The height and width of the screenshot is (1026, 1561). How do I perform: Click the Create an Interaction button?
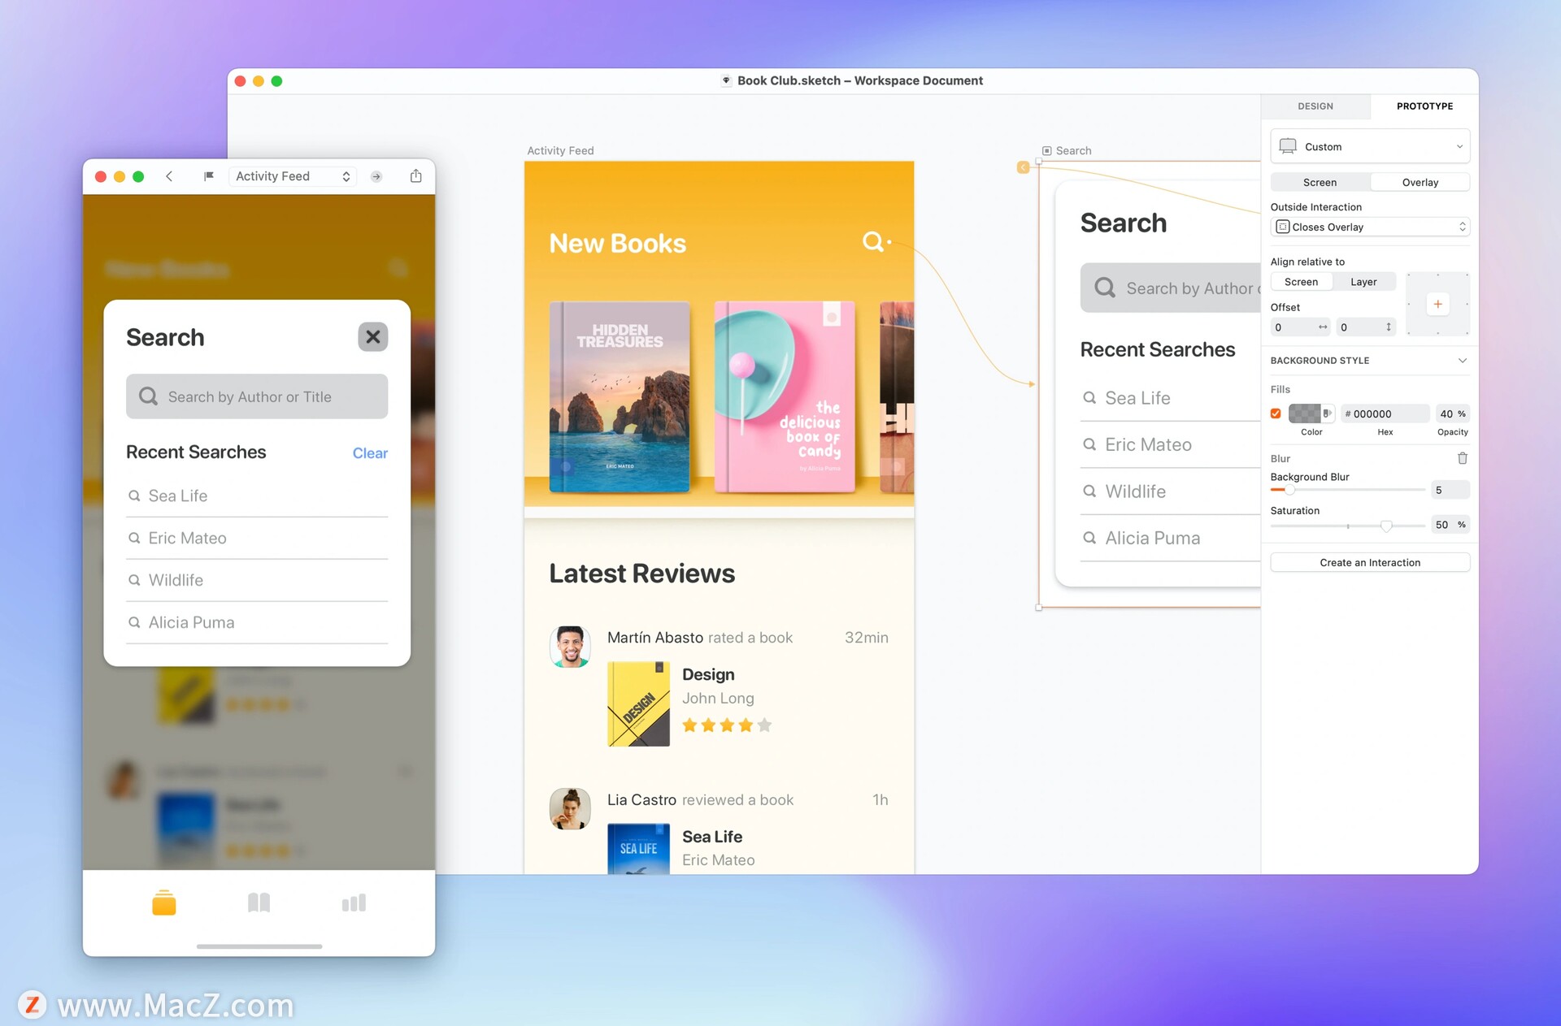coord(1370,562)
